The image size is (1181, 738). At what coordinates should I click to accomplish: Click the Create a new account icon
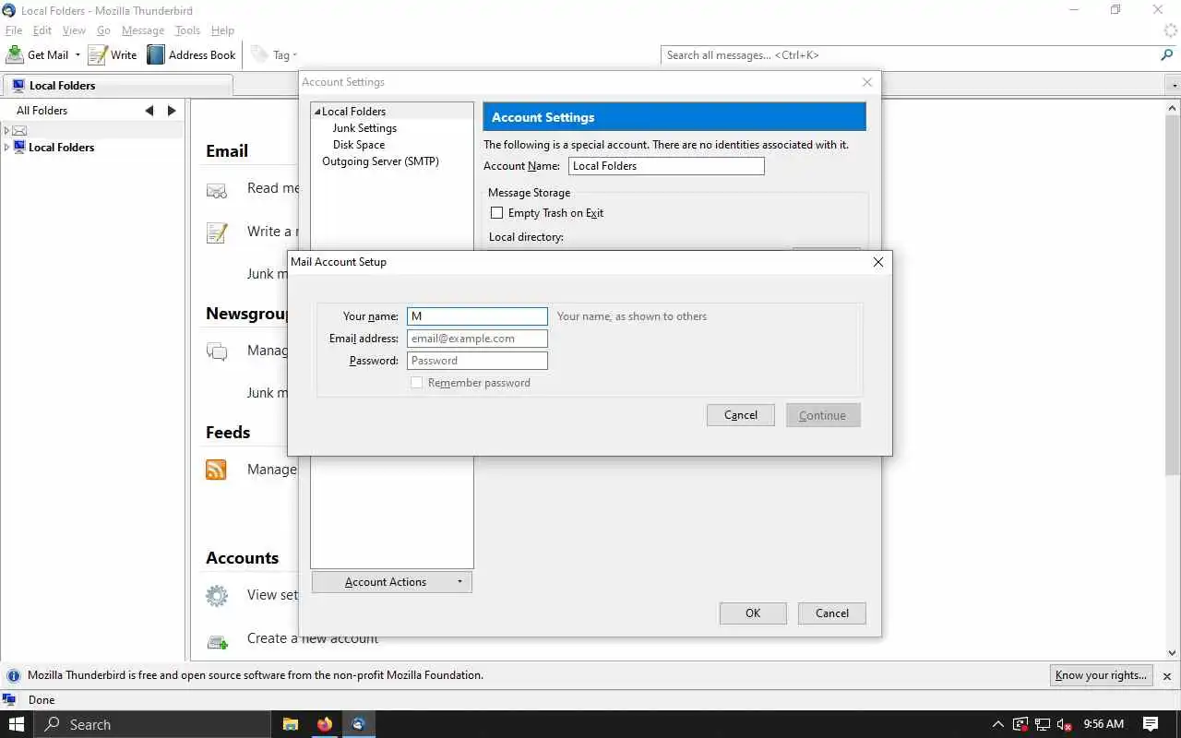point(216,640)
